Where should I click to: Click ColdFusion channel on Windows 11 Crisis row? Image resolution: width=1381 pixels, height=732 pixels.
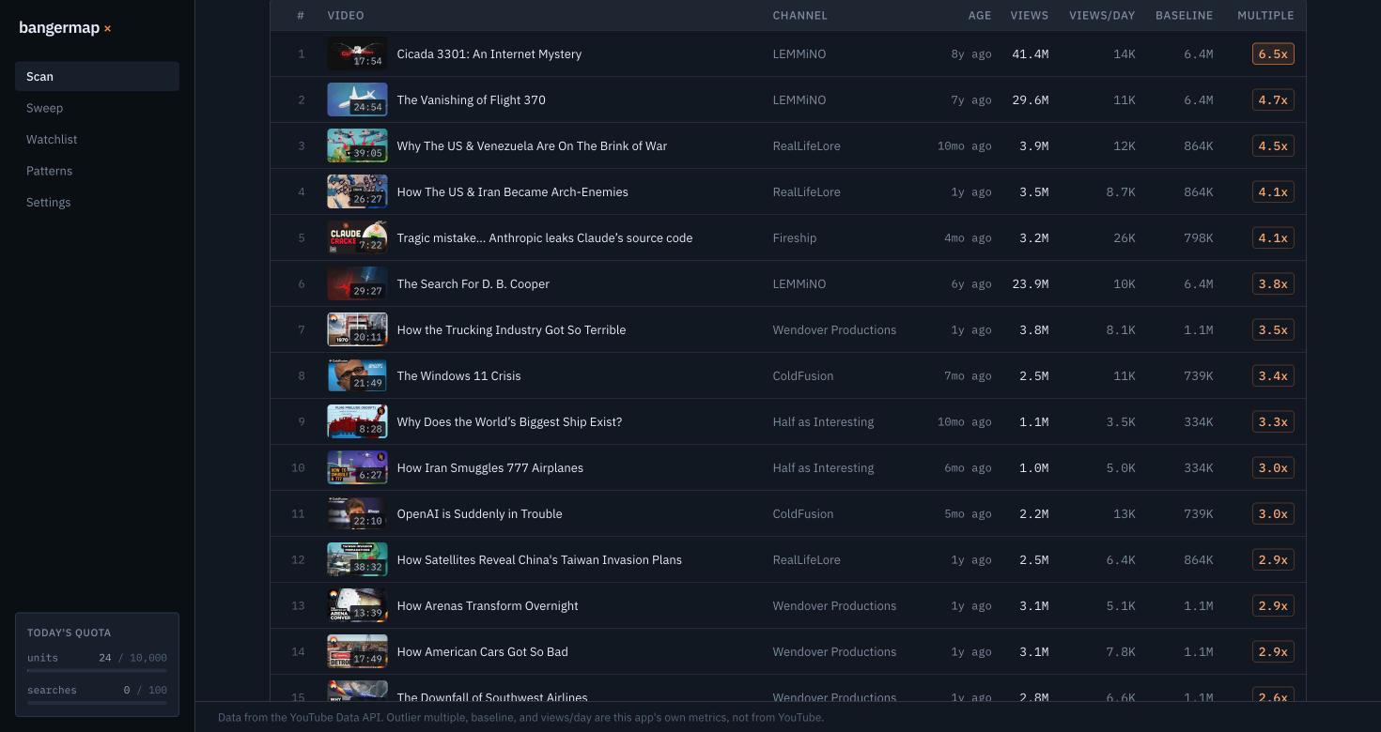click(x=803, y=375)
